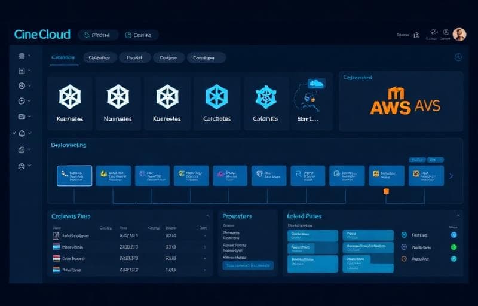Viewport: 478px width, 306px height.
Task: Expand chevron beside the target sidebar icon
Action: coord(29,86)
